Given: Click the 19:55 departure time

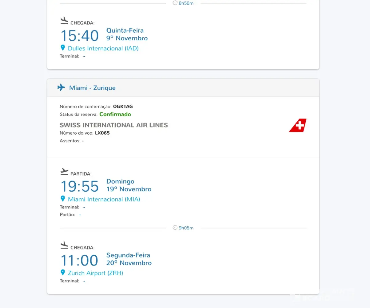Looking at the screenshot, I should point(79,186).
